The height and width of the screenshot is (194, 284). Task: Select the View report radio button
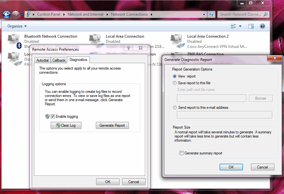[175, 76]
